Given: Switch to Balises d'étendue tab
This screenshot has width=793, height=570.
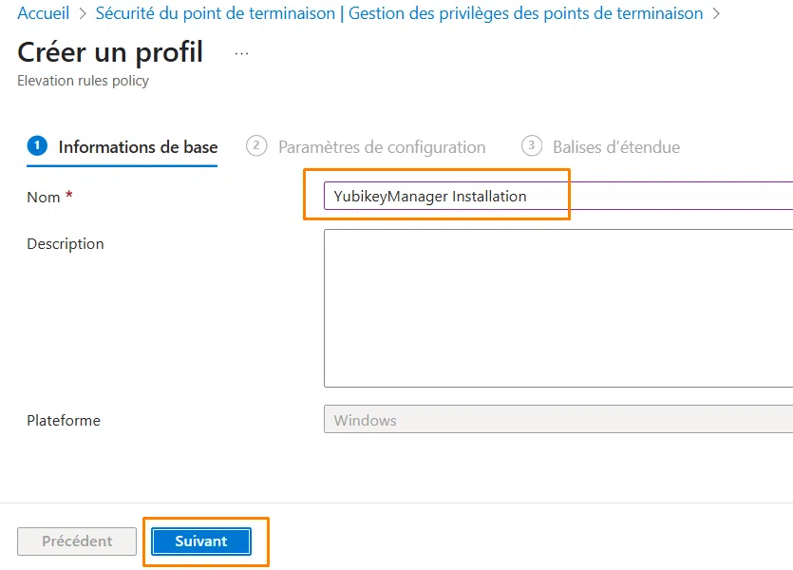Looking at the screenshot, I should click(x=616, y=146).
